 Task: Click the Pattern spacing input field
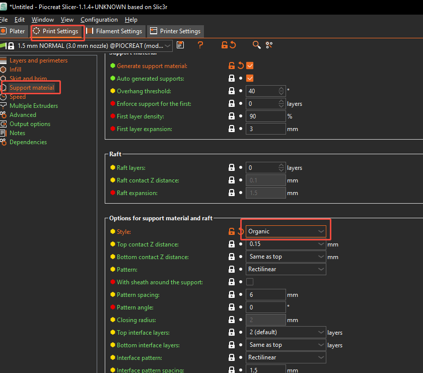(265, 295)
